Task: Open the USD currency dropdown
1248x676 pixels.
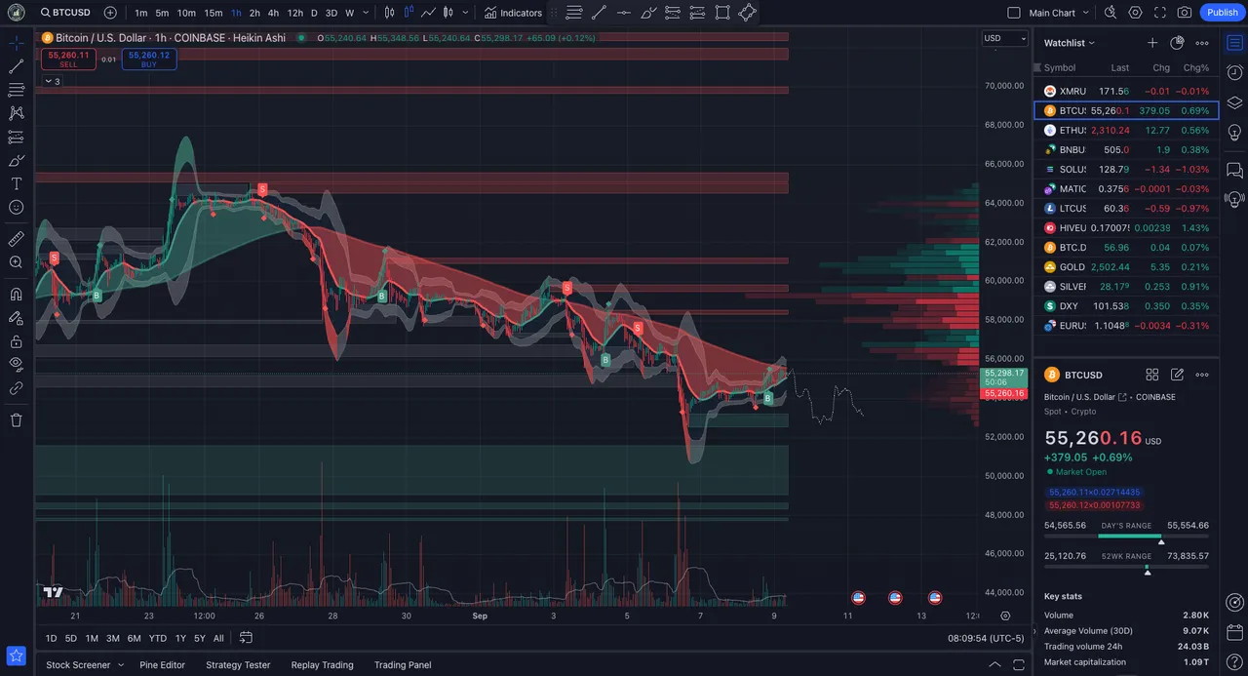Action: [x=1005, y=39]
